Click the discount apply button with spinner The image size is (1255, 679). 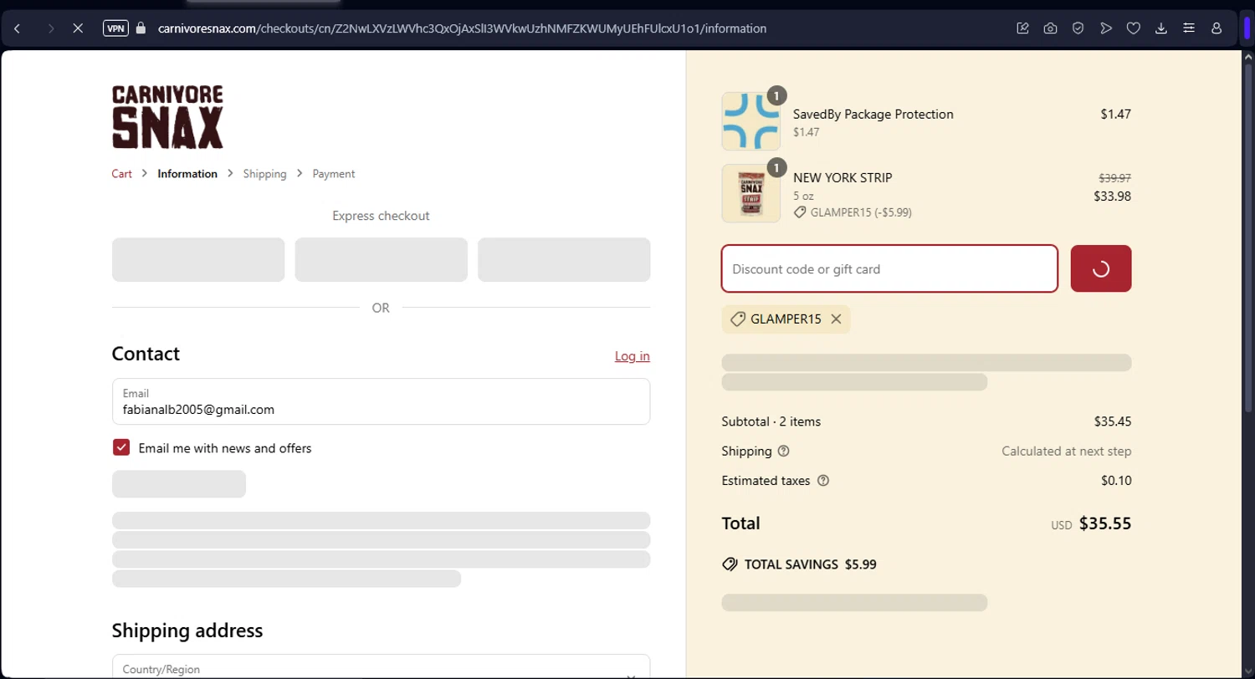pos(1101,268)
